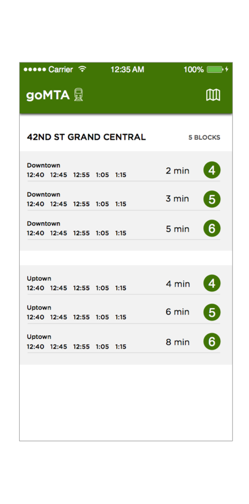Select the Uptown 5 train badge
This screenshot has height=504, width=249.
pos(212,312)
